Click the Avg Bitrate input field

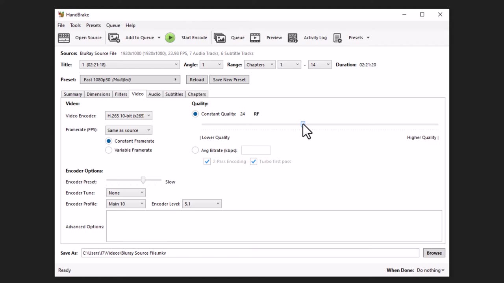256,150
